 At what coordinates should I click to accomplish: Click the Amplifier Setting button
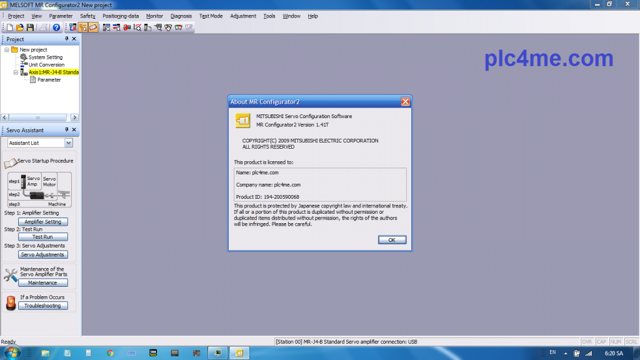click(x=42, y=222)
